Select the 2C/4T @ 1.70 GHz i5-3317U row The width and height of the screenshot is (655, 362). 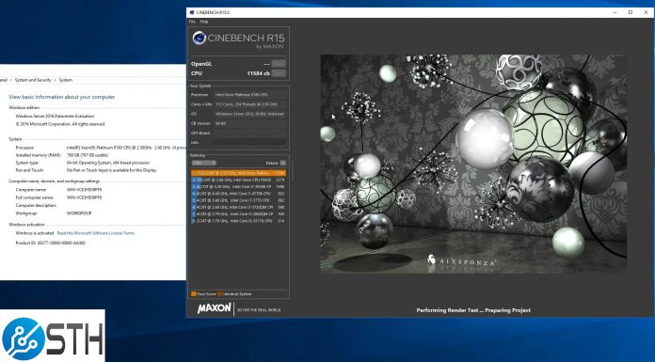238,220
